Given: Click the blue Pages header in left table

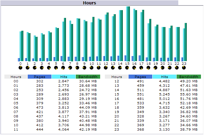Looking at the screenshot, I should coord(40,77).
